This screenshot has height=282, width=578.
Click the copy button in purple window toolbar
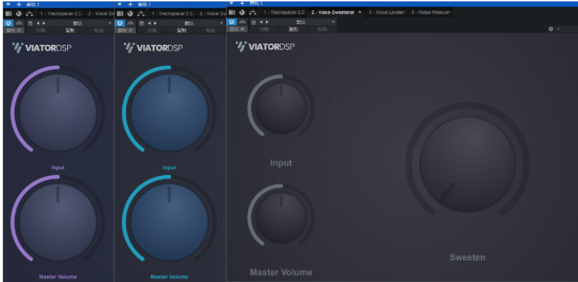[70, 30]
